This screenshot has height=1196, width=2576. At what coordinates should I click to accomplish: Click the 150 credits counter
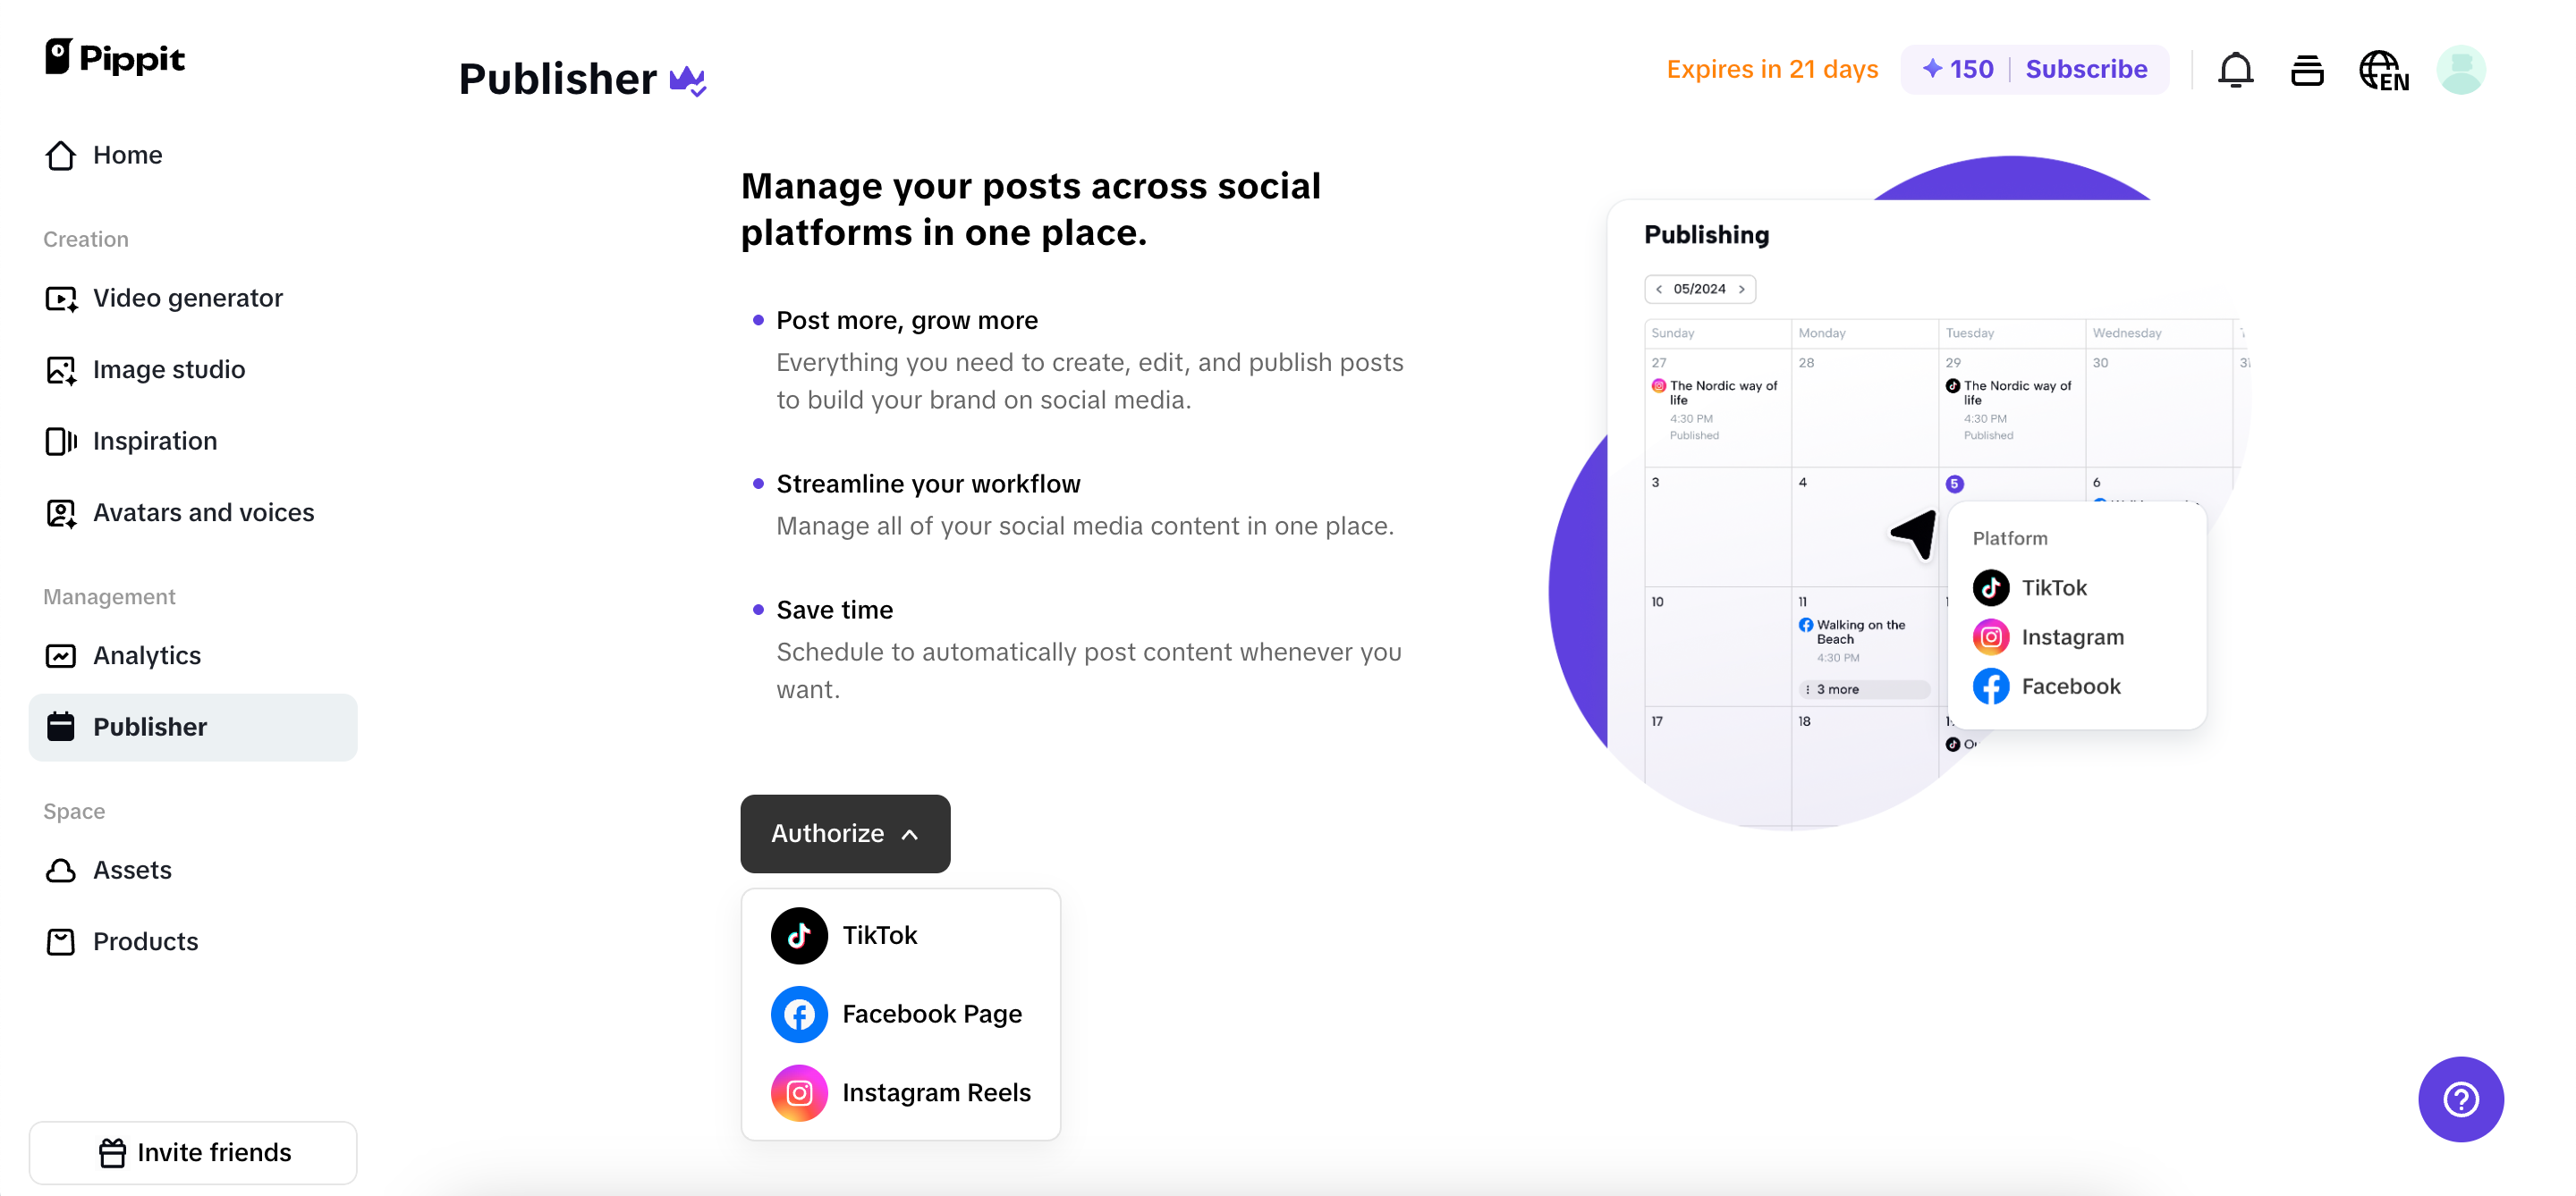coord(1958,69)
